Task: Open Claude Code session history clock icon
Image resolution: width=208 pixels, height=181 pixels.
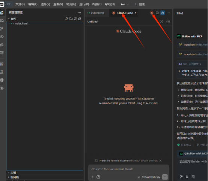Action: click(x=161, y=22)
